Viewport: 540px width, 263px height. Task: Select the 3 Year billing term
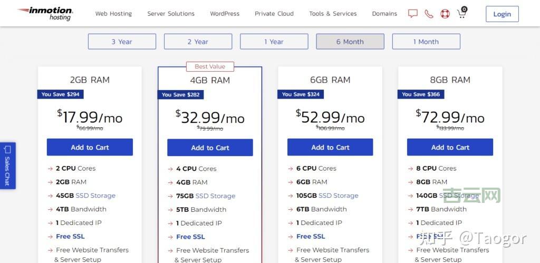coord(122,42)
